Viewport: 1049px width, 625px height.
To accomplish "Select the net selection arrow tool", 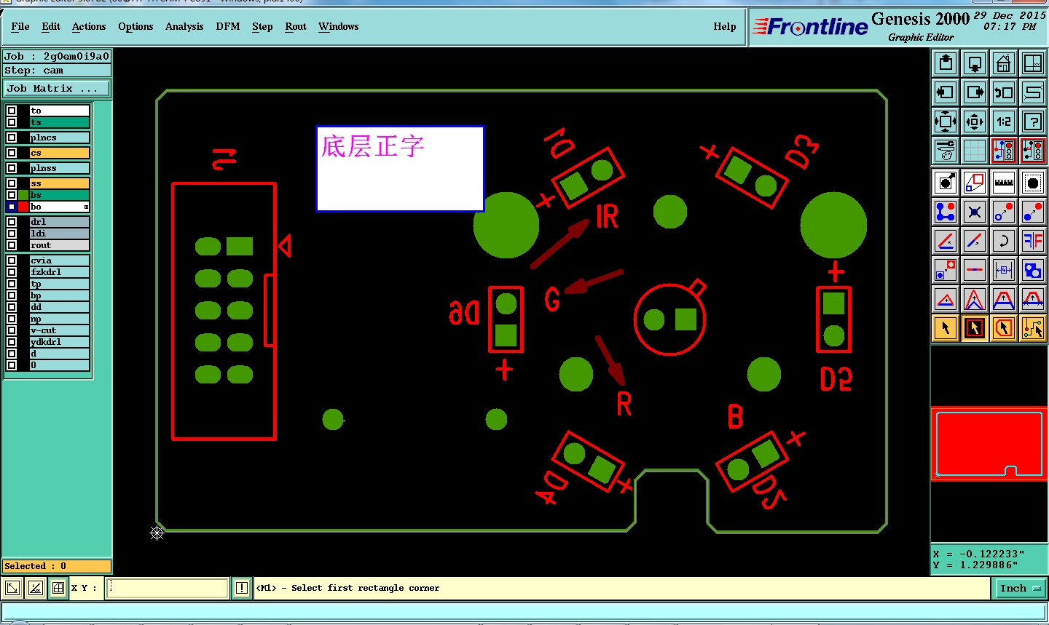I will pos(1033,328).
